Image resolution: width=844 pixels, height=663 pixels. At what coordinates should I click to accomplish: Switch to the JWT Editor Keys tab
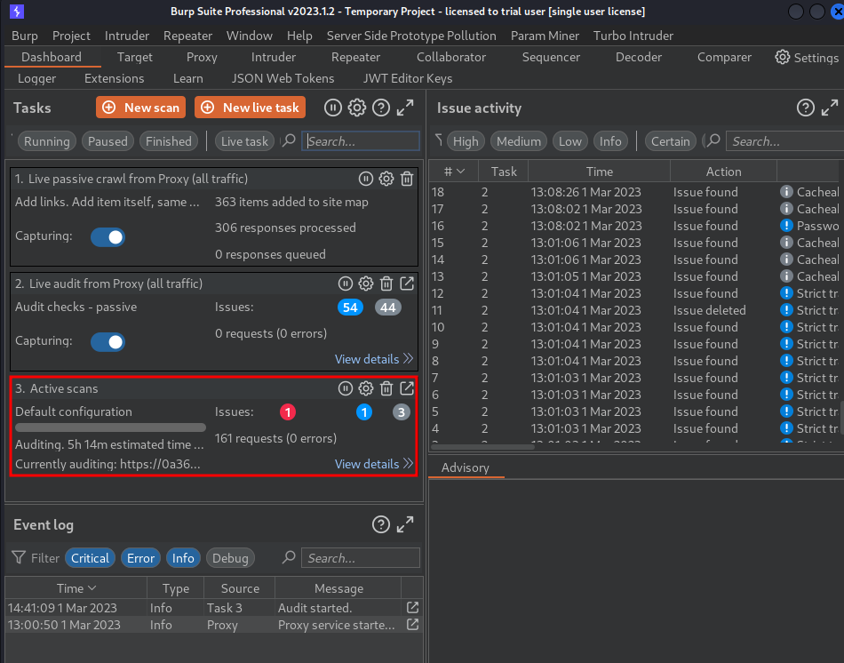coord(408,78)
